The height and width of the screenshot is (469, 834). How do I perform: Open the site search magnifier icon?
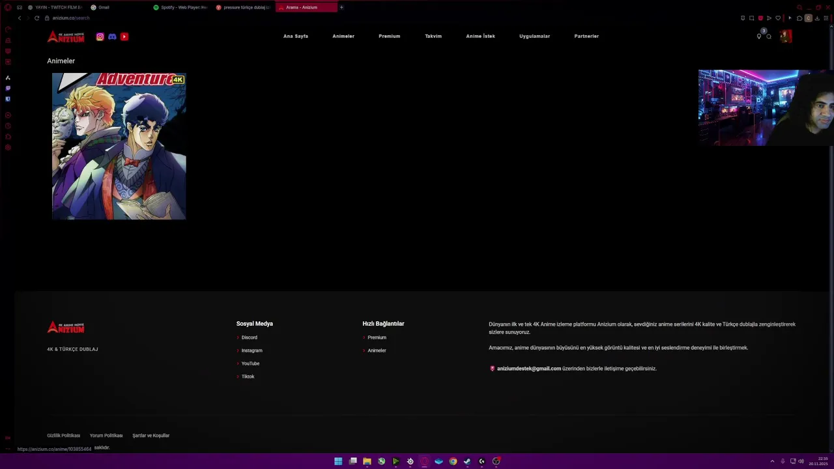769,36
